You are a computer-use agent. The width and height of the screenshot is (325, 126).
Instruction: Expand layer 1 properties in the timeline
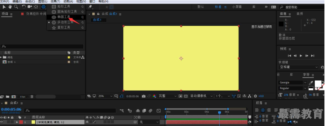point(17,122)
